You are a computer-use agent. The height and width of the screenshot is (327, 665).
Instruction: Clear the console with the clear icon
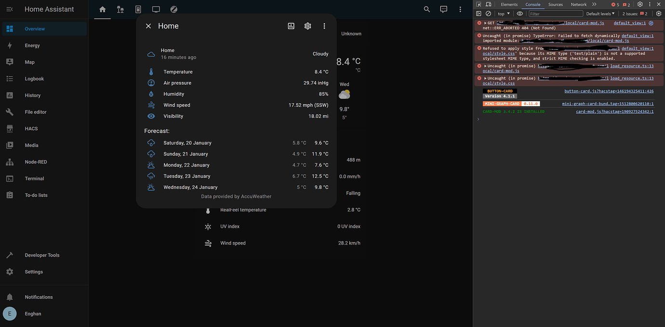point(488,14)
